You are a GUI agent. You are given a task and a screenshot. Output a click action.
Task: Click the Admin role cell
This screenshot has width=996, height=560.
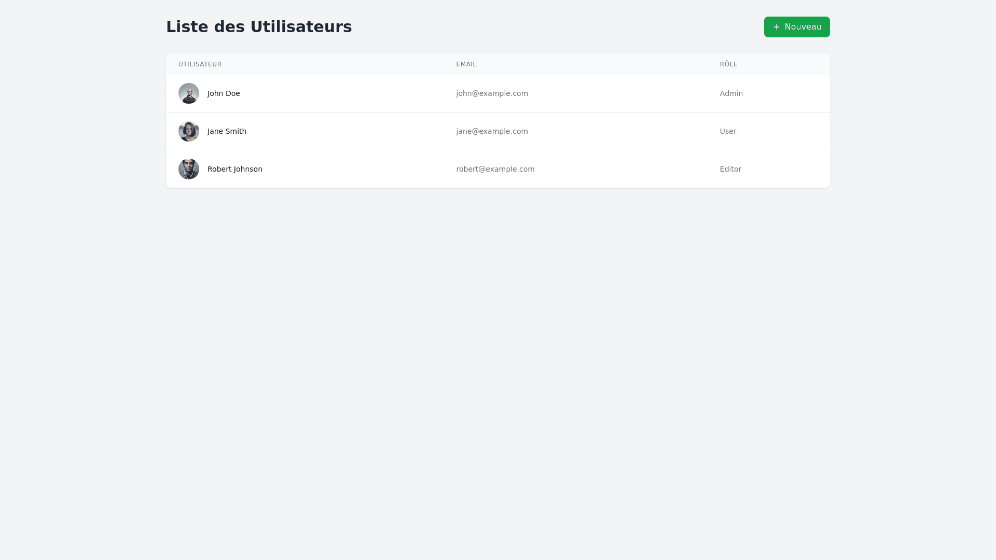click(x=731, y=93)
